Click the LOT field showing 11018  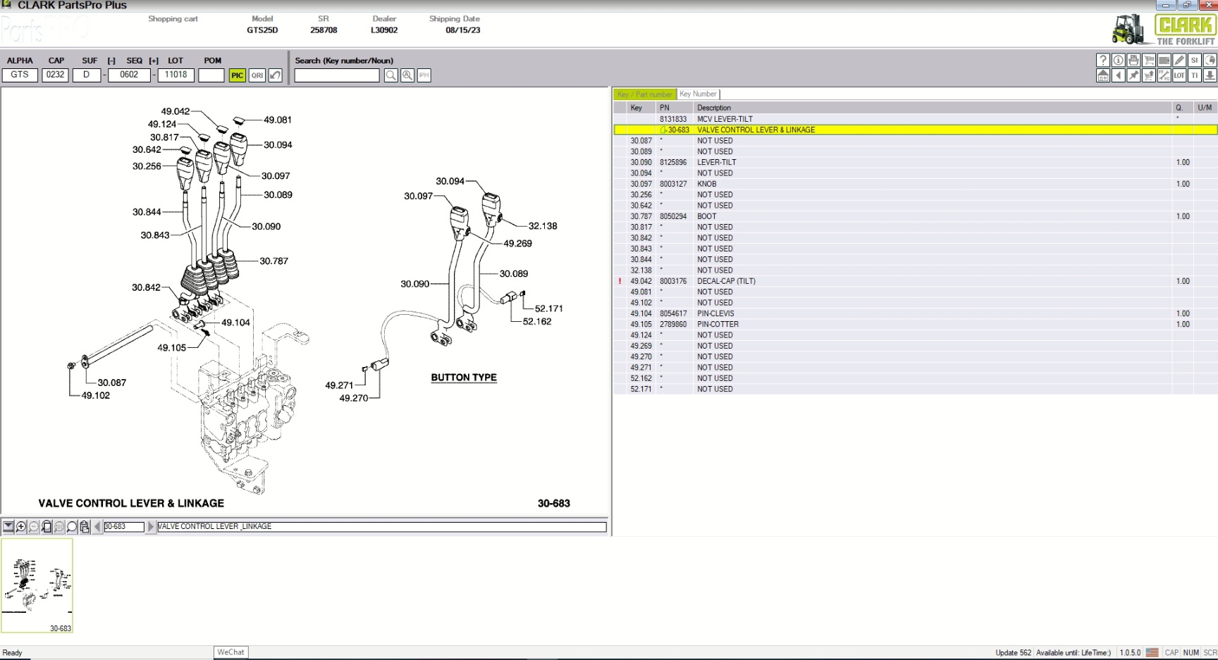[x=176, y=75]
